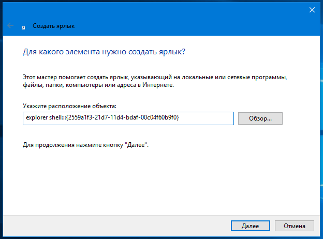Click the label Укажите расположение объекта:
The height and width of the screenshot is (239, 323).
click(x=69, y=106)
